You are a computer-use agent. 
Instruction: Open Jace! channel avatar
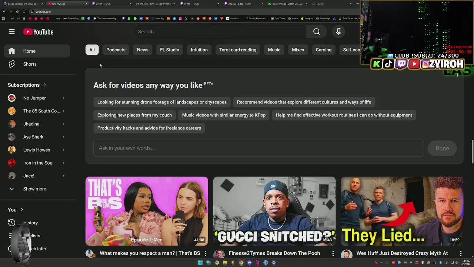coord(12,176)
